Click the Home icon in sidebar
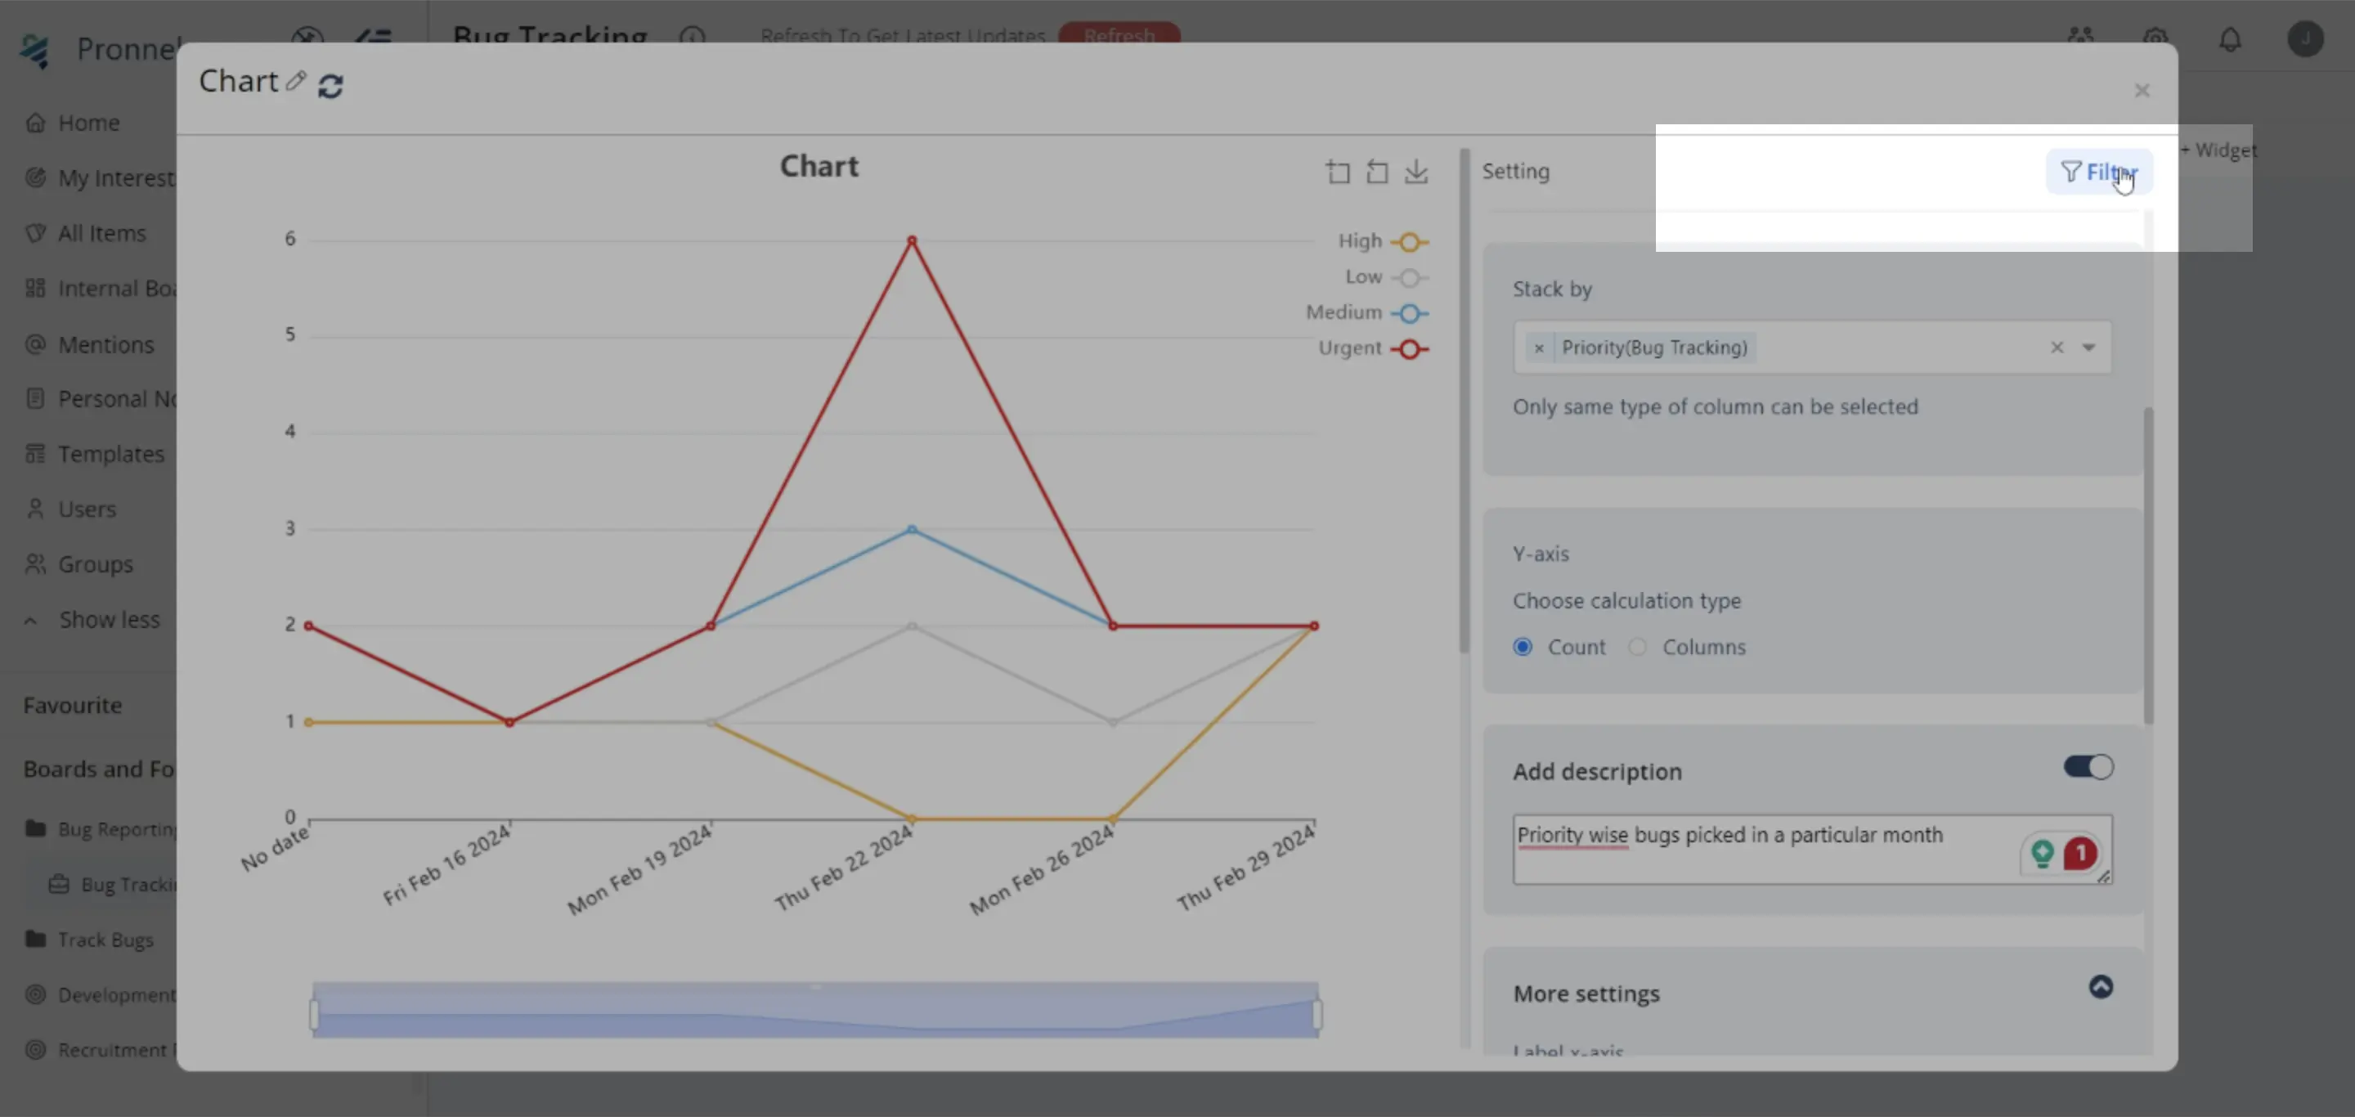 coord(34,123)
